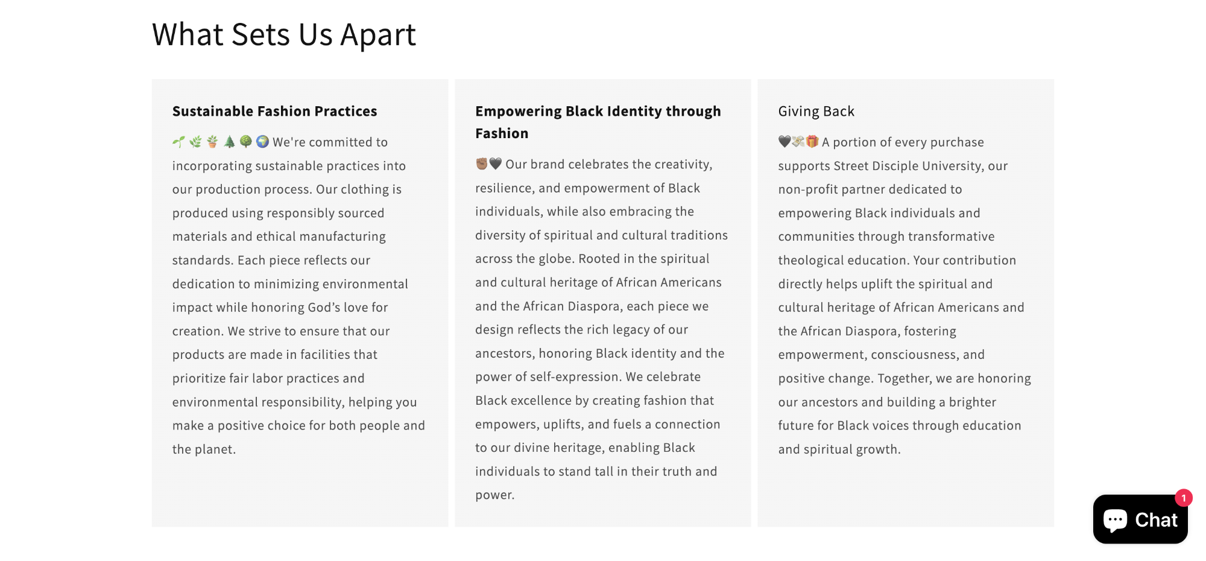Screen dimensions: 1206x561
Task: Click the globe earth emoji
Action: tap(262, 142)
